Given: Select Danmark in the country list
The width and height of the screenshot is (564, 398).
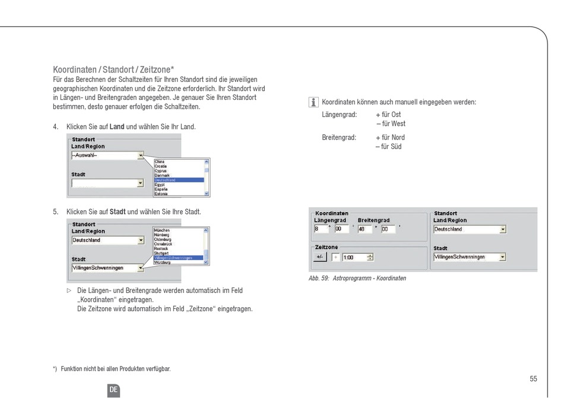Looking at the screenshot, I should pos(162,175).
